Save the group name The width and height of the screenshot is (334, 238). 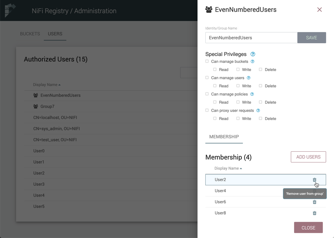(x=311, y=38)
